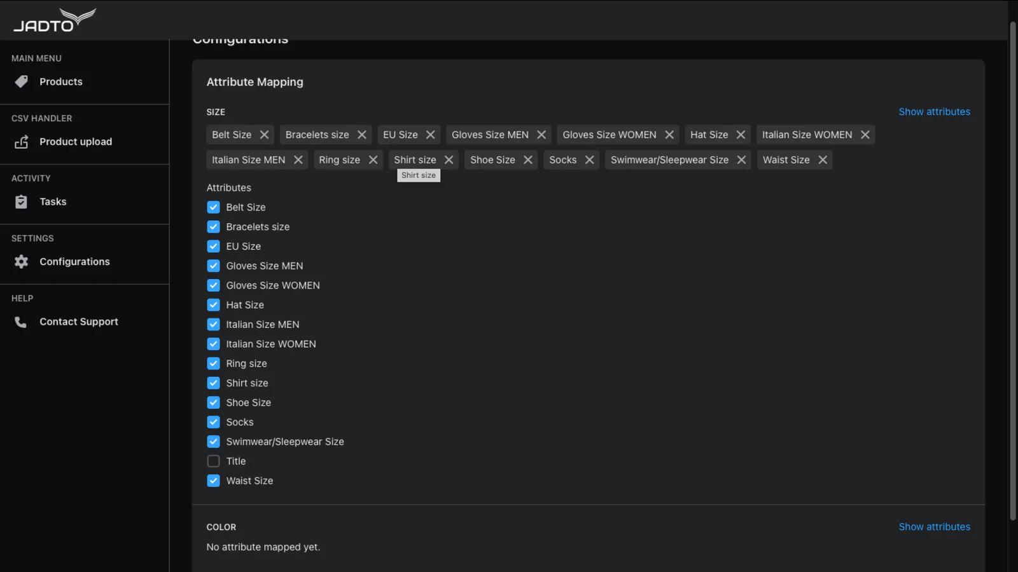Select the Shirt size chip label
The height and width of the screenshot is (572, 1018).
415,160
